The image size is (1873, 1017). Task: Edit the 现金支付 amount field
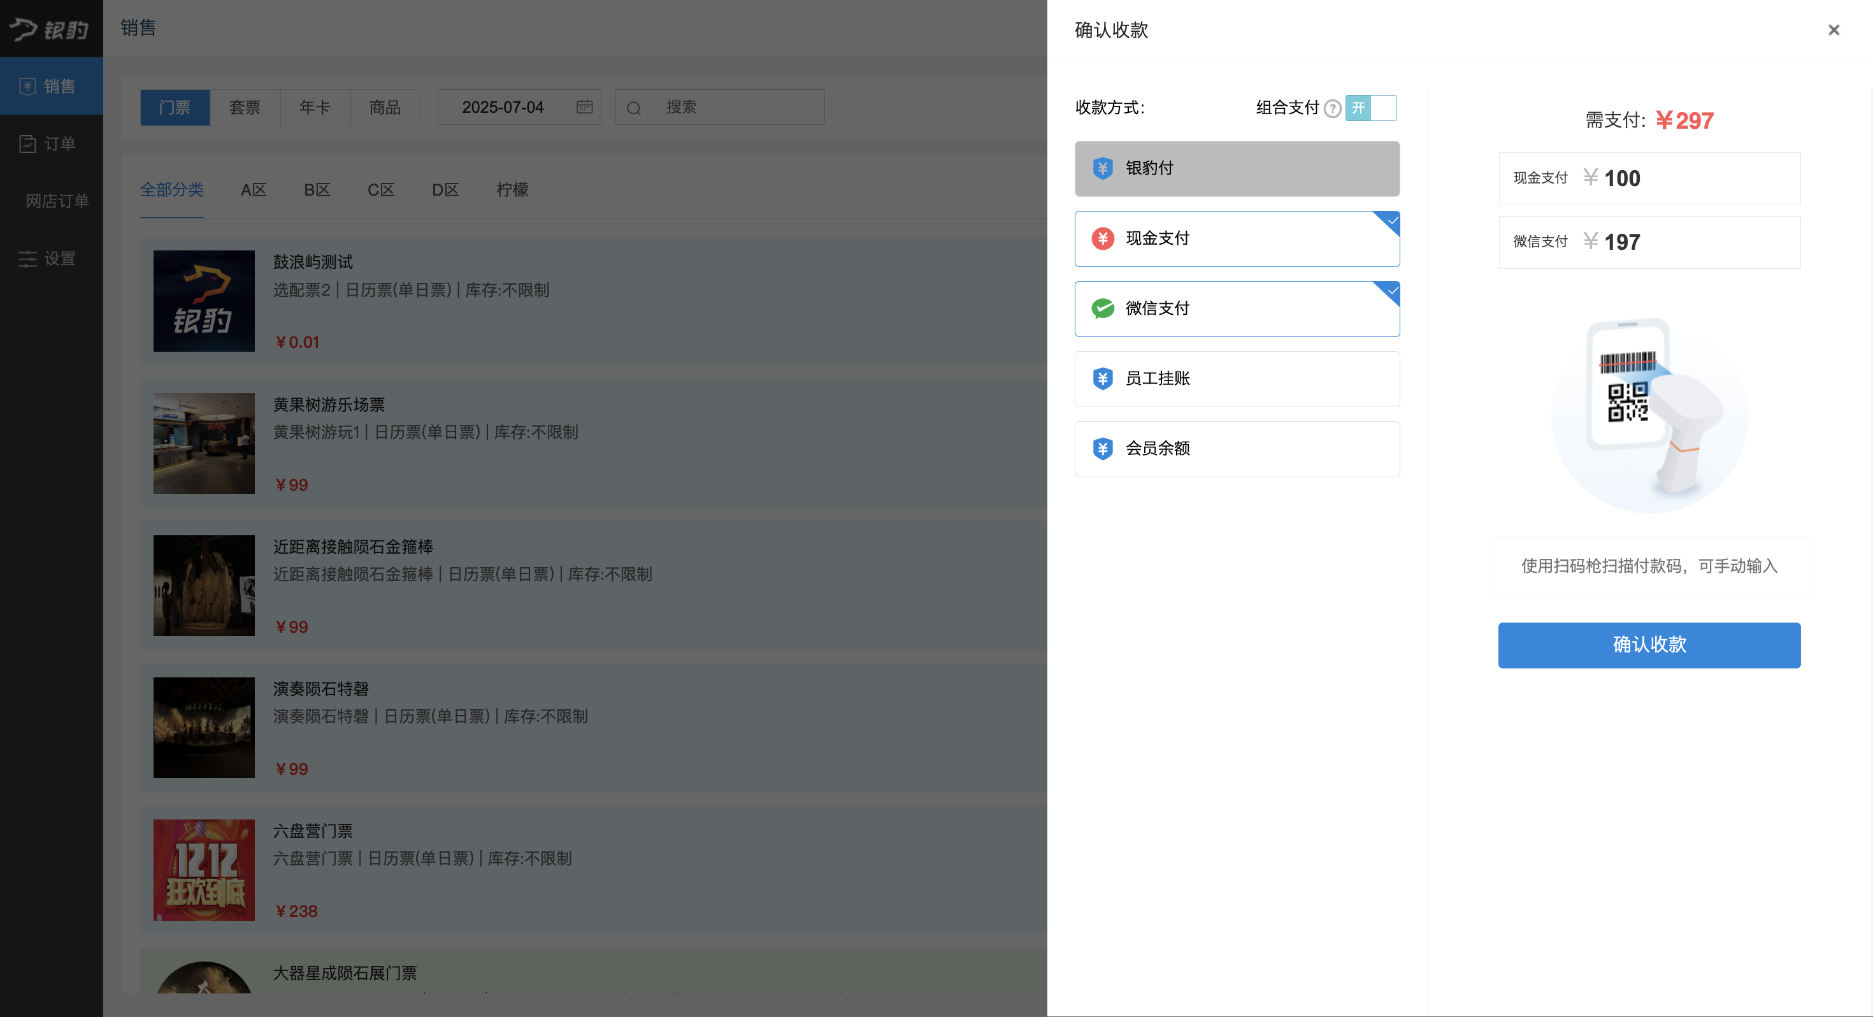click(x=1649, y=178)
